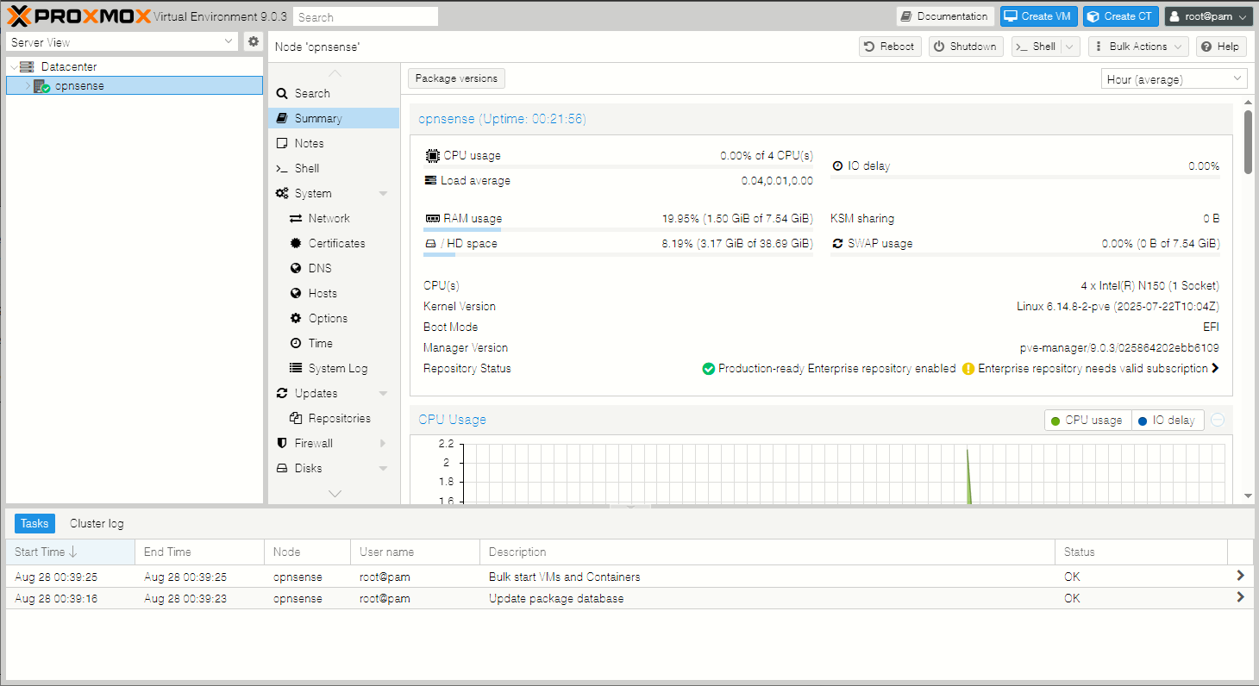Click the yellow subscription warning icon
The width and height of the screenshot is (1259, 686).
pos(968,368)
